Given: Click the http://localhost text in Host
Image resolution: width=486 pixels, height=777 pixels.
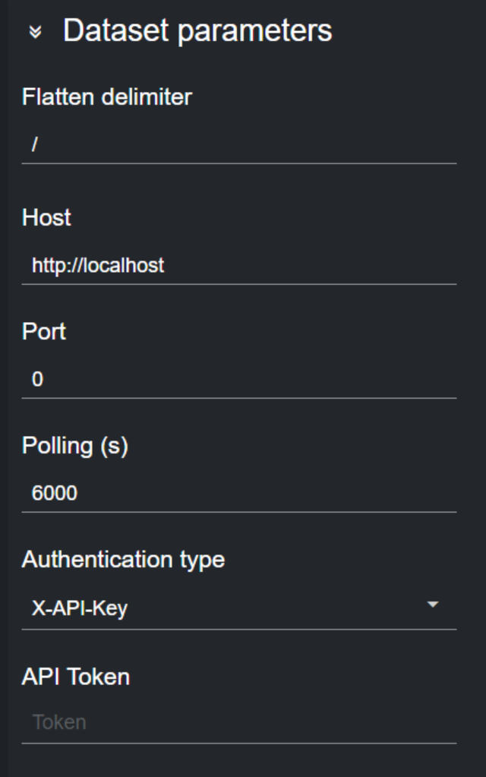Looking at the screenshot, I should pos(98,266).
